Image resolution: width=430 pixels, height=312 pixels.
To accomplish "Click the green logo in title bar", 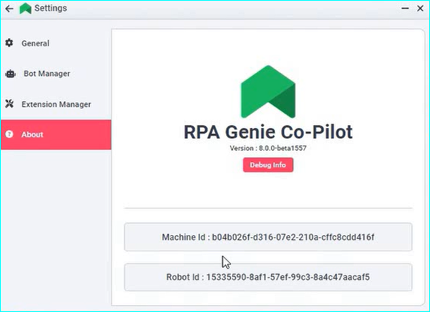I will [25, 8].
